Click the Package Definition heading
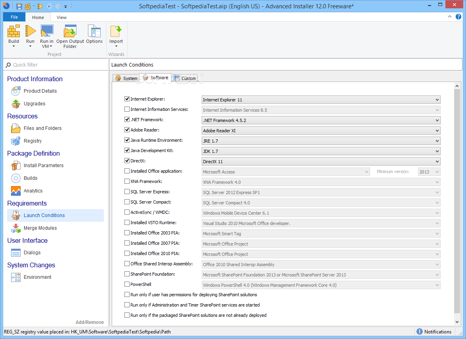Viewport: 466px width, 339px height. coord(33,153)
